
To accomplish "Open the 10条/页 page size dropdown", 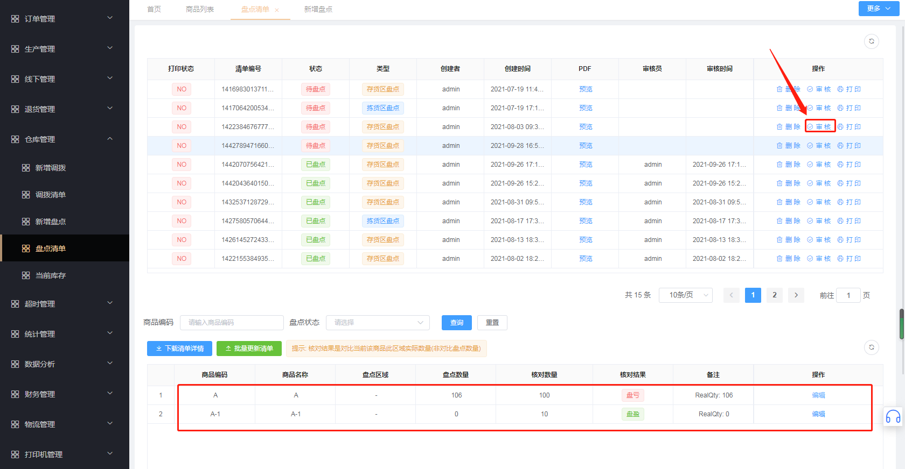I will 686,295.
